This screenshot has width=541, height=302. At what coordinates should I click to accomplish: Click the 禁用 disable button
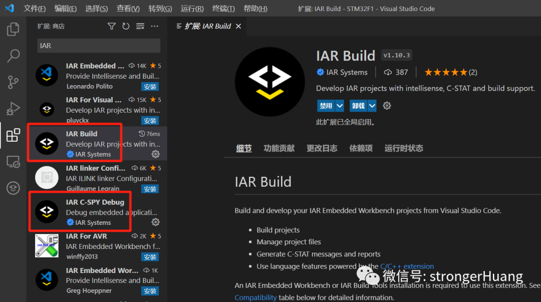point(326,106)
